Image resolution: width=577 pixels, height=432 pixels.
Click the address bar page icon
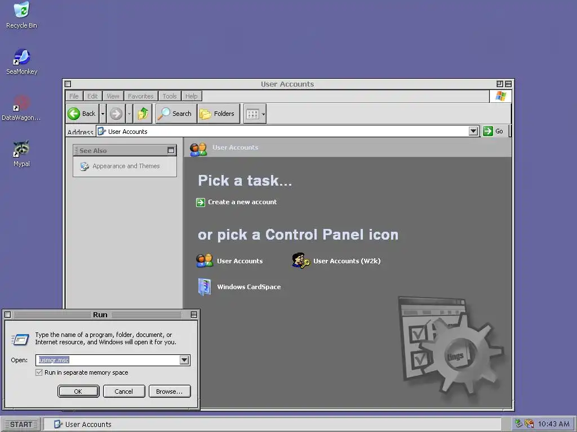pyautogui.click(x=101, y=131)
